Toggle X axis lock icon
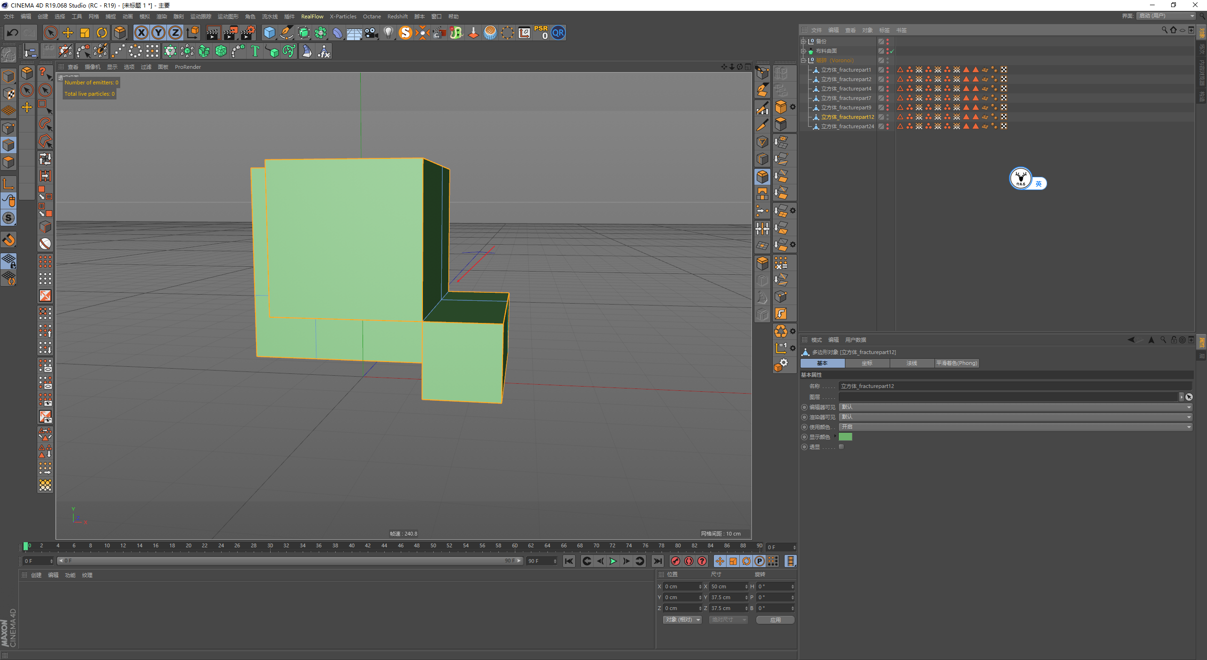This screenshot has height=660, width=1207. pos(141,33)
